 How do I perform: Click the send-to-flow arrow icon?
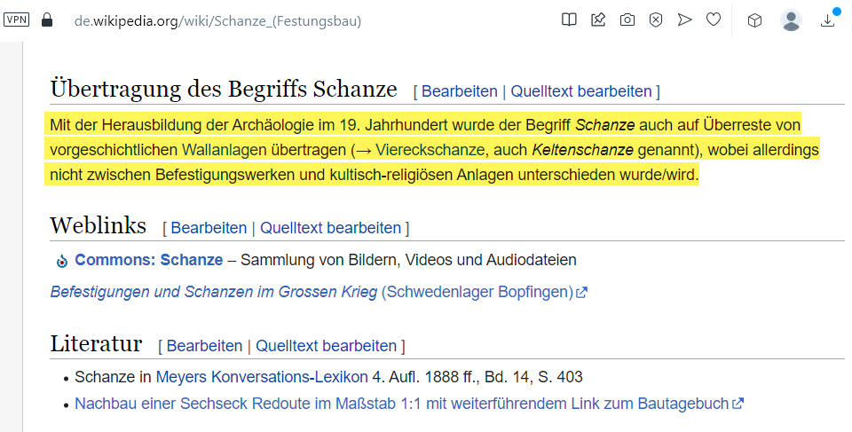tap(684, 20)
